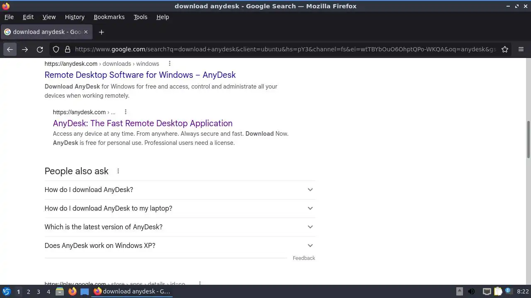
Task: Close the download anydesk tab
Action: click(86, 32)
